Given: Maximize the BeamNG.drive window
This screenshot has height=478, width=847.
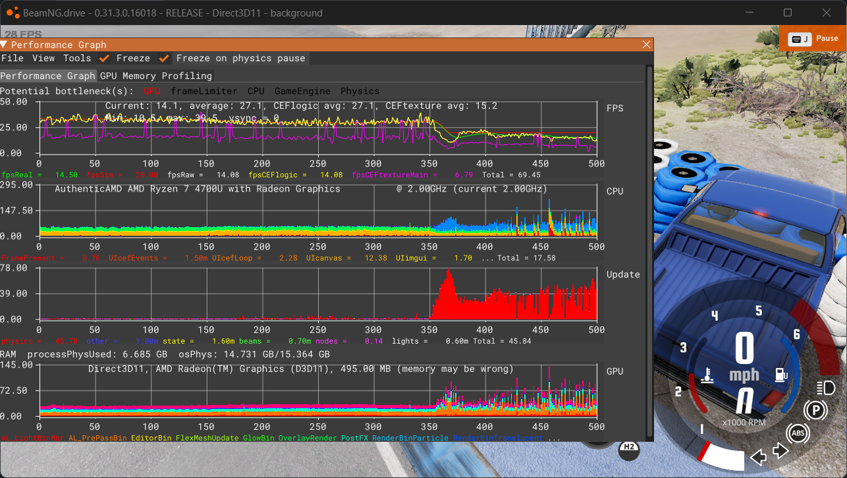Looking at the screenshot, I should (788, 13).
